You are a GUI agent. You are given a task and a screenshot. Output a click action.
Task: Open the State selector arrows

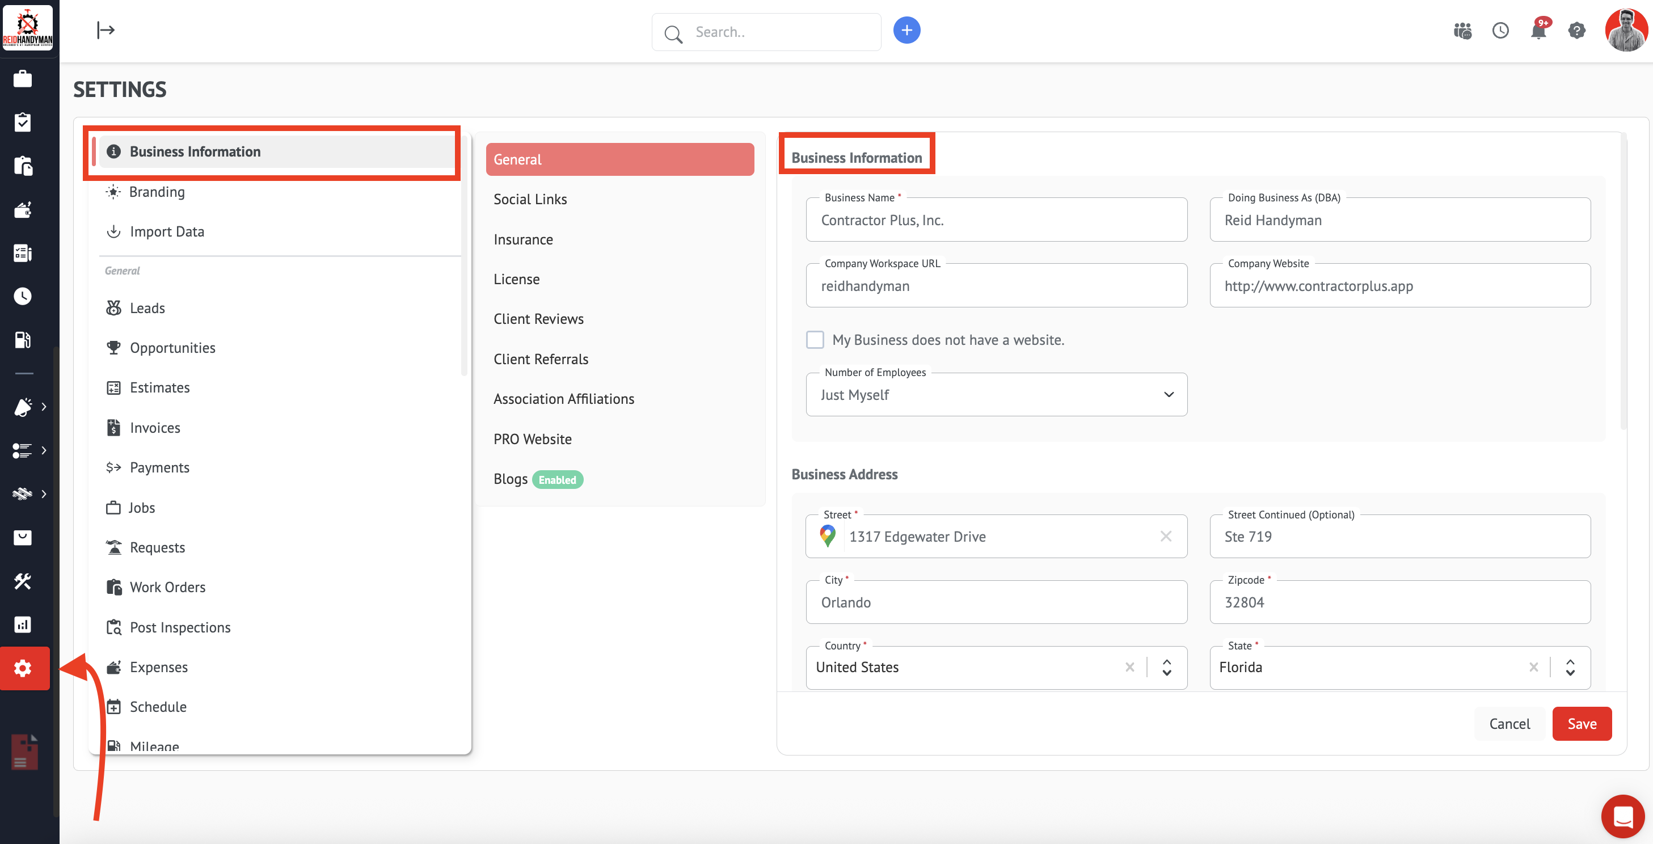pyautogui.click(x=1570, y=668)
